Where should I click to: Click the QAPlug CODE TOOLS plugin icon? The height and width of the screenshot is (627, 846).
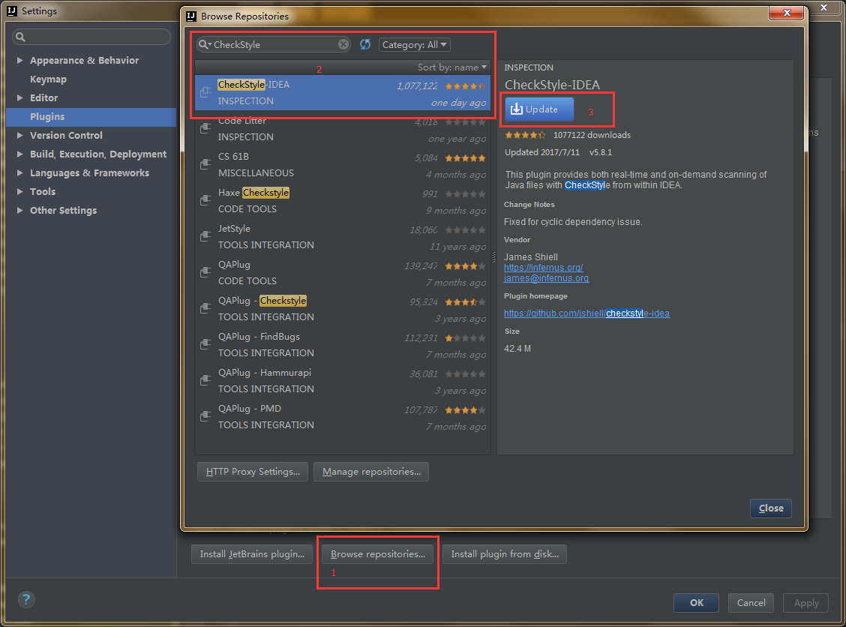click(x=205, y=272)
